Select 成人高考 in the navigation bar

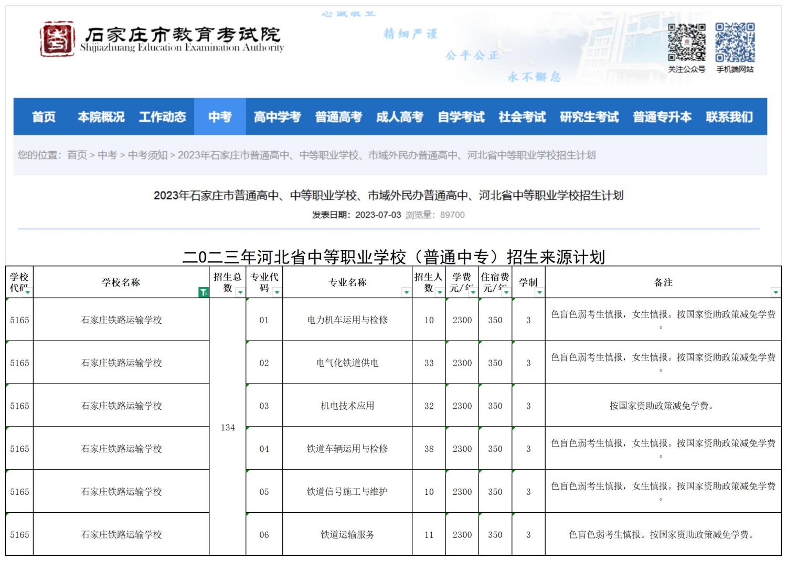tap(400, 117)
